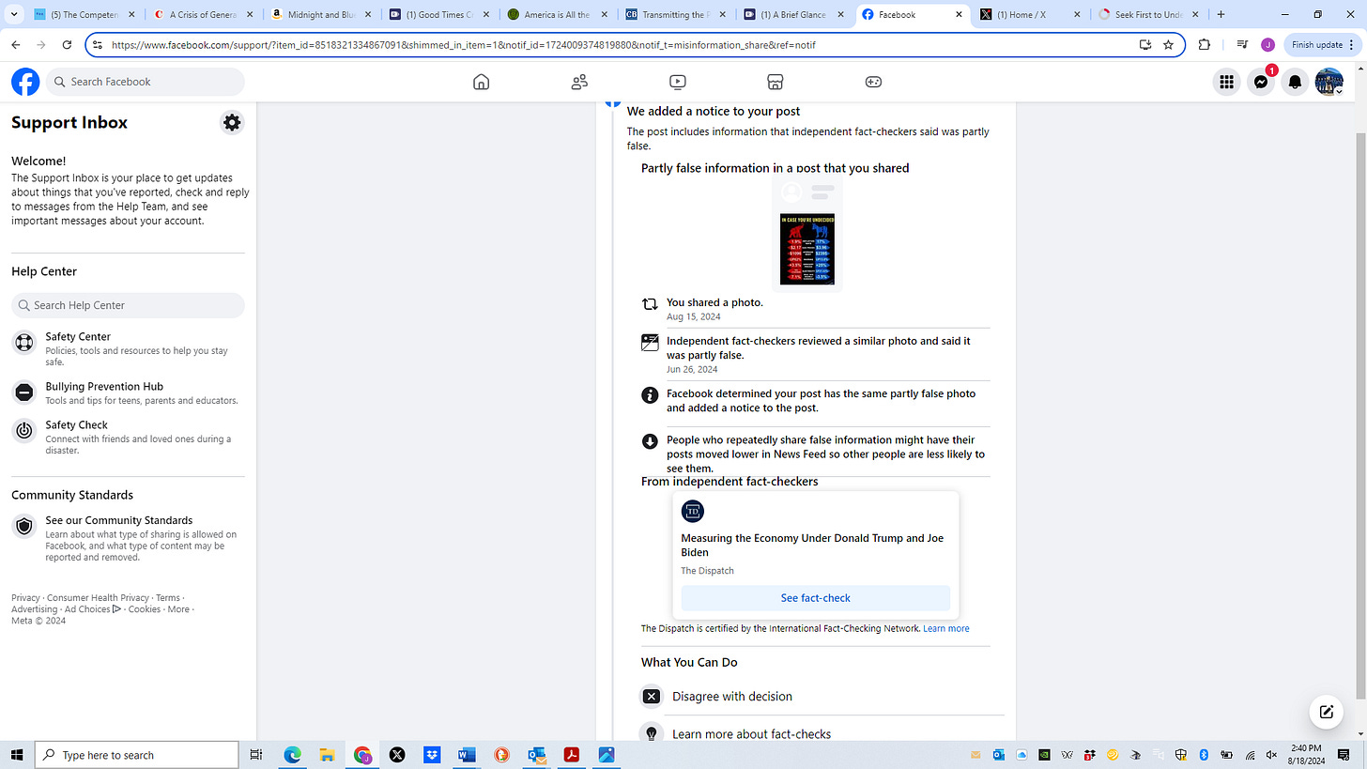Open Task View on the taskbar
Screen dimensions: 1367x769
[x=256, y=755]
